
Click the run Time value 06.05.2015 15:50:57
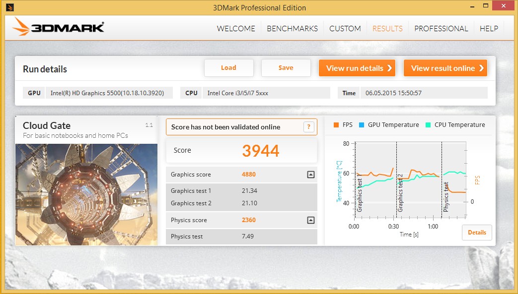tap(424, 93)
